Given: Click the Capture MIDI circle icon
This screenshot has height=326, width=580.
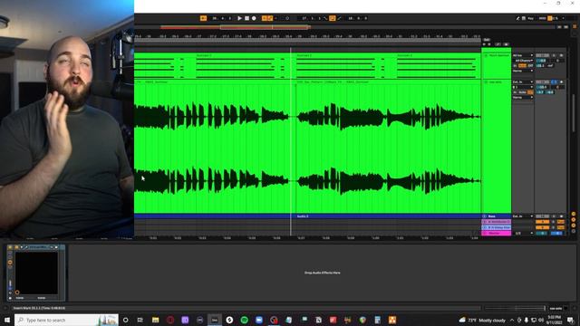Looking at the screenshot, I should tap(287, 18).
